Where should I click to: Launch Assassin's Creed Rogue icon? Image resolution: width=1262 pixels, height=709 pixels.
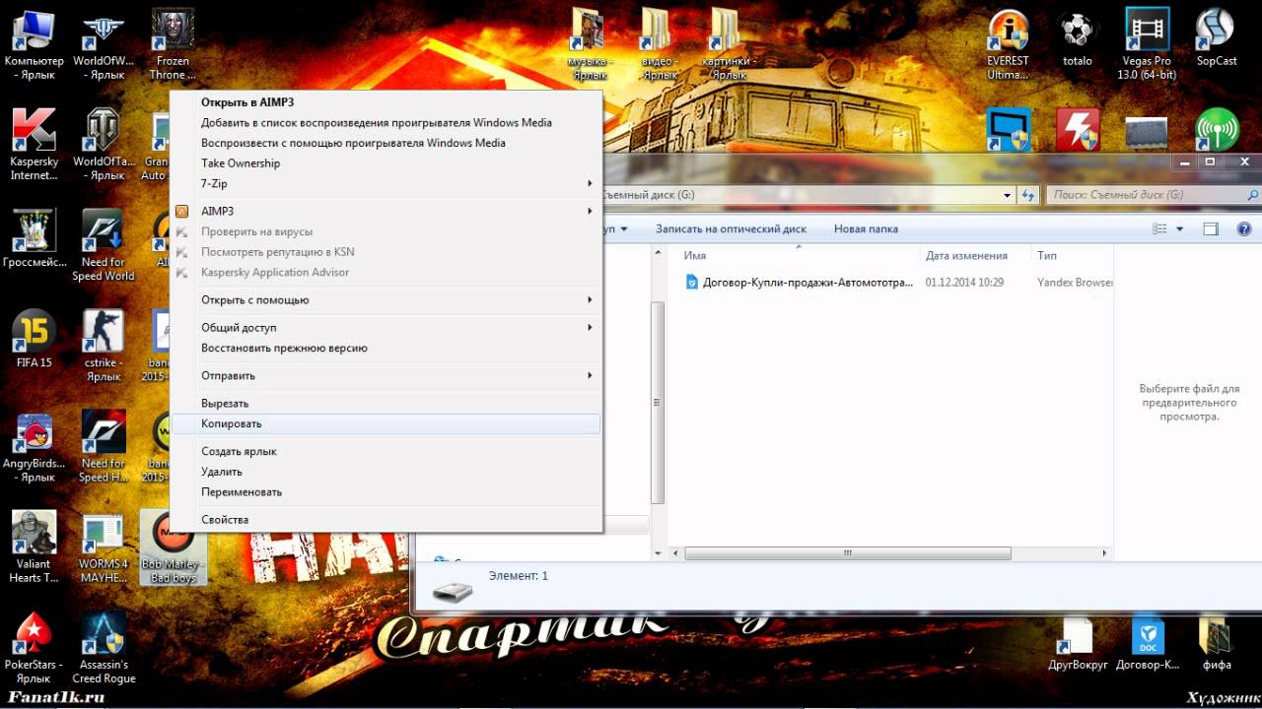(x=103, y=647)
